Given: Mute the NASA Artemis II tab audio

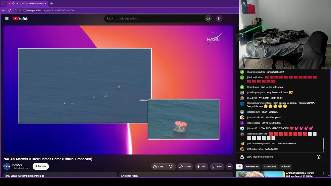Looking at the screenshot, I should (x=14, y=4).
